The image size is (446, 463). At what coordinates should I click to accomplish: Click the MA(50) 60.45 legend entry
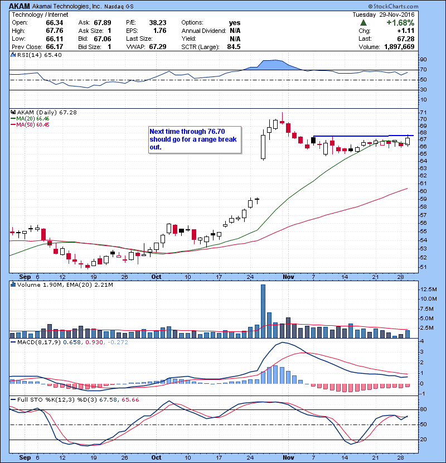pyautogui.click(x=30, y=125)
